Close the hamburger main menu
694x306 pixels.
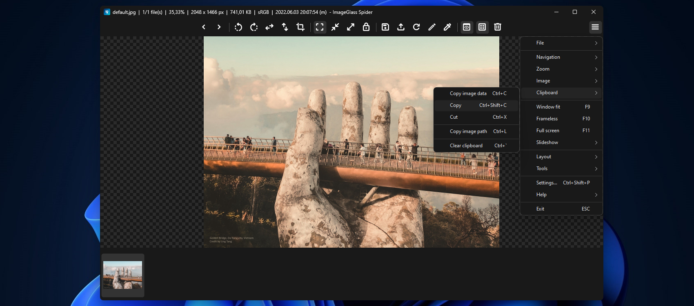595,27
